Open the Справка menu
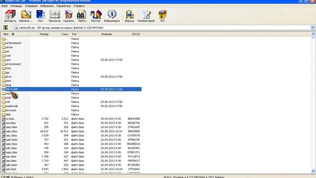The image size is (316, 178). (x=79, y=6)
